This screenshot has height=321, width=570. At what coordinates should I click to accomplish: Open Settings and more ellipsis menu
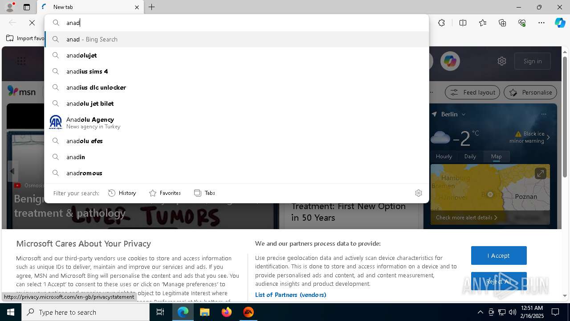(x=541, y=23)
